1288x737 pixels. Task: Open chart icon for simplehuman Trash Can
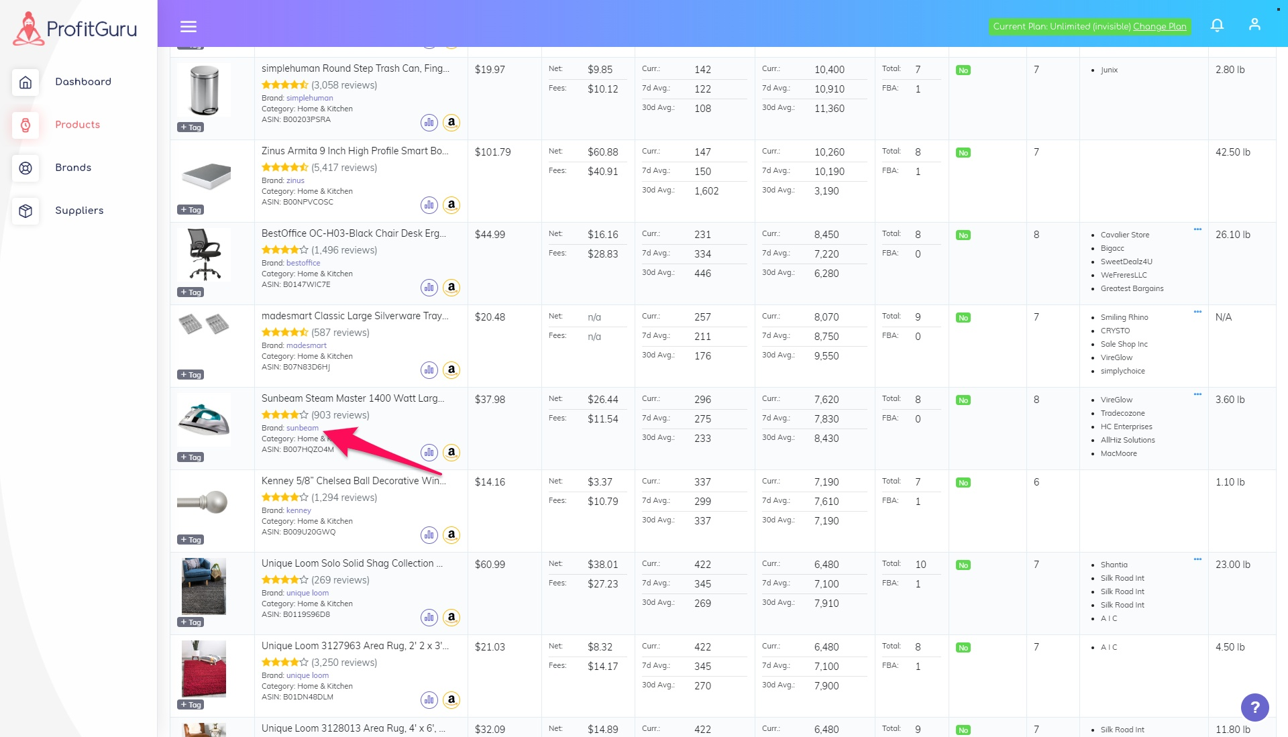429,122
